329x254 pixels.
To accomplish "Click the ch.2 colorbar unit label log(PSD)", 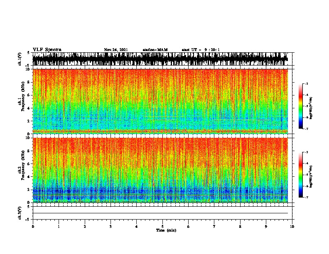I will (x=311, y=176).
